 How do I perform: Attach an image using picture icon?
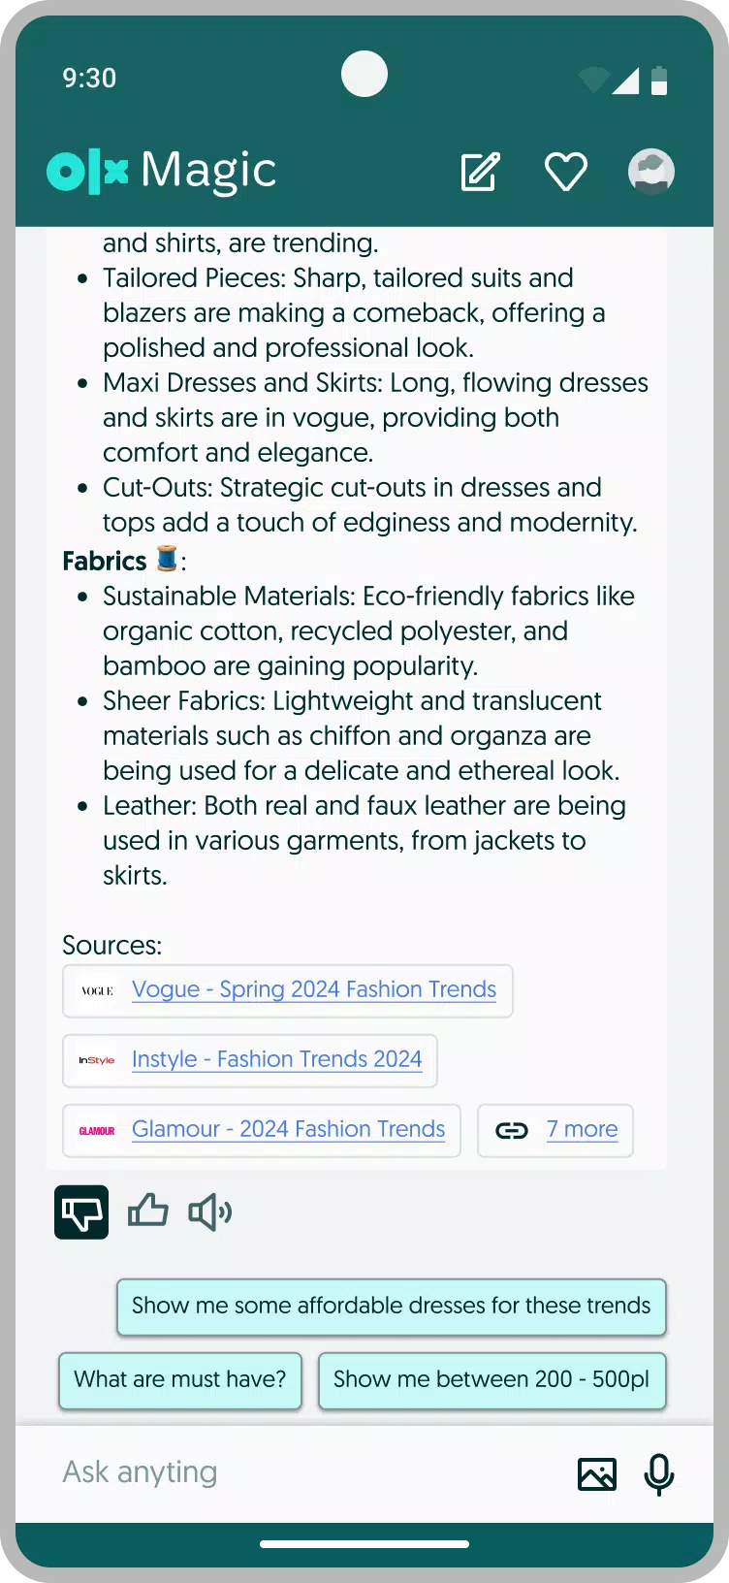(x=596, y=1473)
